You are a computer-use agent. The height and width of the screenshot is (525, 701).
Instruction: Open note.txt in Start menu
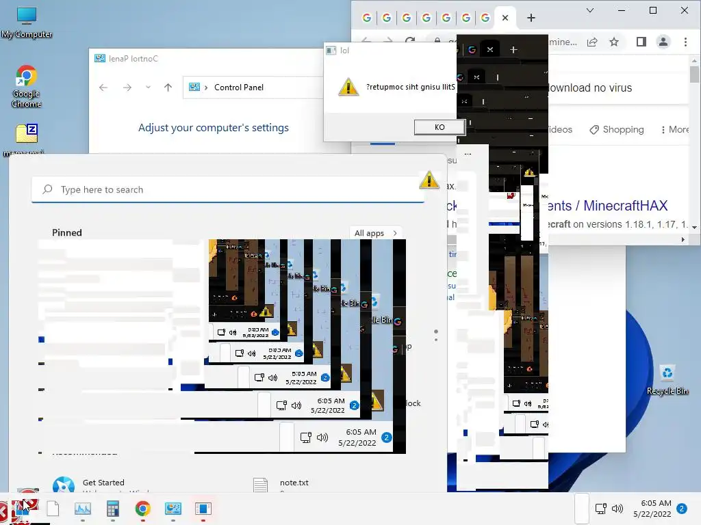point(294,483)
